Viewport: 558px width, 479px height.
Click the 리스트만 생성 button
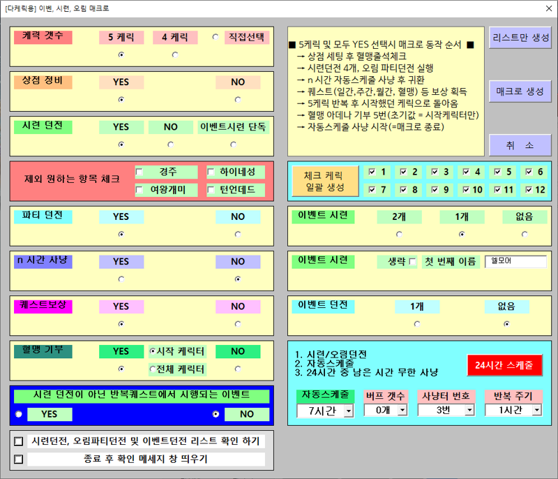[x=520, y=38]
